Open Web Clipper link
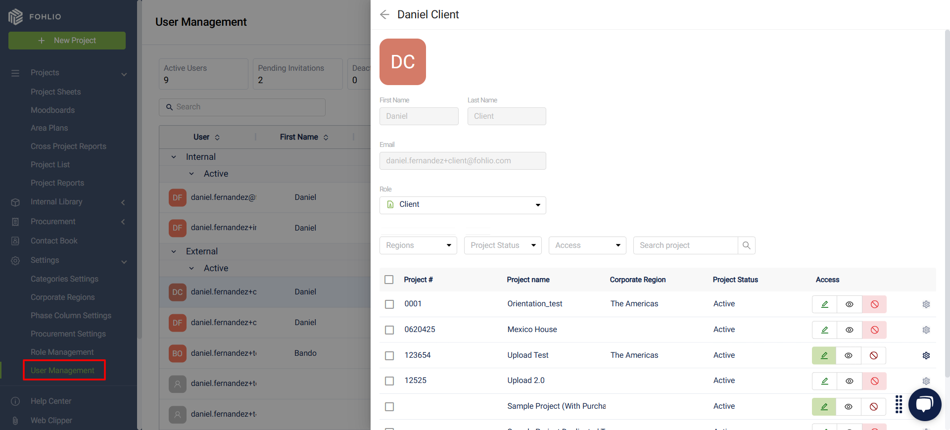The height and width of the screenshot is (430, 950). (x=51, y=421)
